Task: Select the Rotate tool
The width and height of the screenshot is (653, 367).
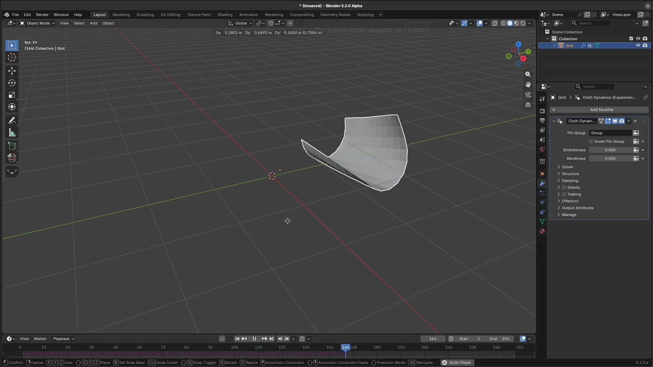Action: pyautogui.click(x=12, y=83)
